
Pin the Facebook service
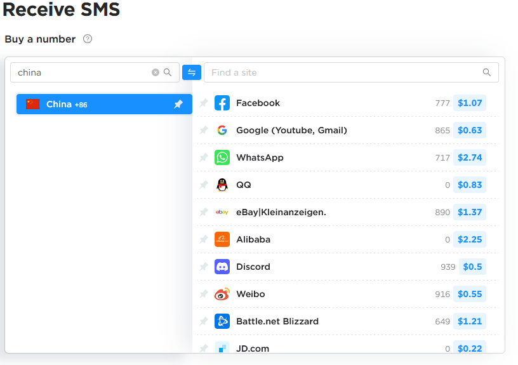click(204, 103)
